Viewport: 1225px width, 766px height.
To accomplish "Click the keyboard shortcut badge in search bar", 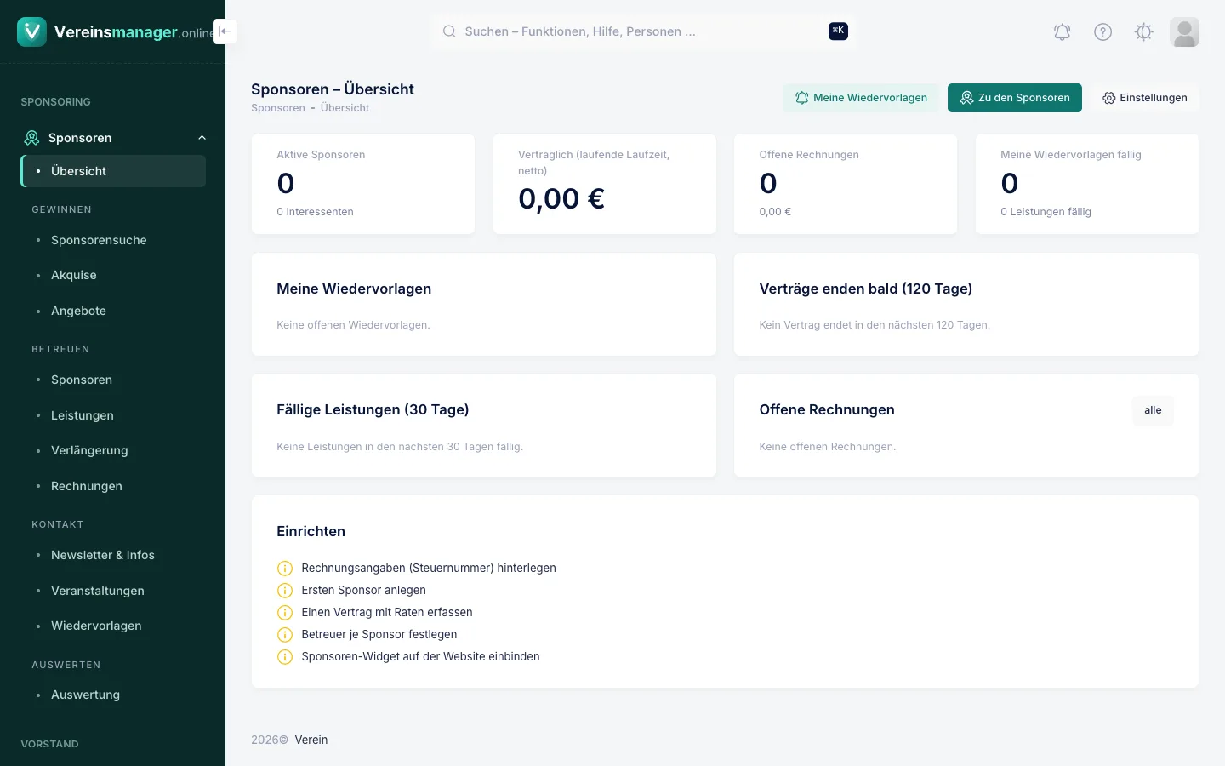I will [838, 31].
